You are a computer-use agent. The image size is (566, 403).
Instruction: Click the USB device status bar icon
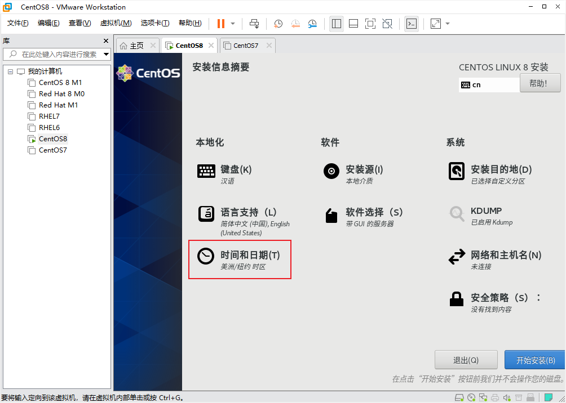click(x=531, y=398)
